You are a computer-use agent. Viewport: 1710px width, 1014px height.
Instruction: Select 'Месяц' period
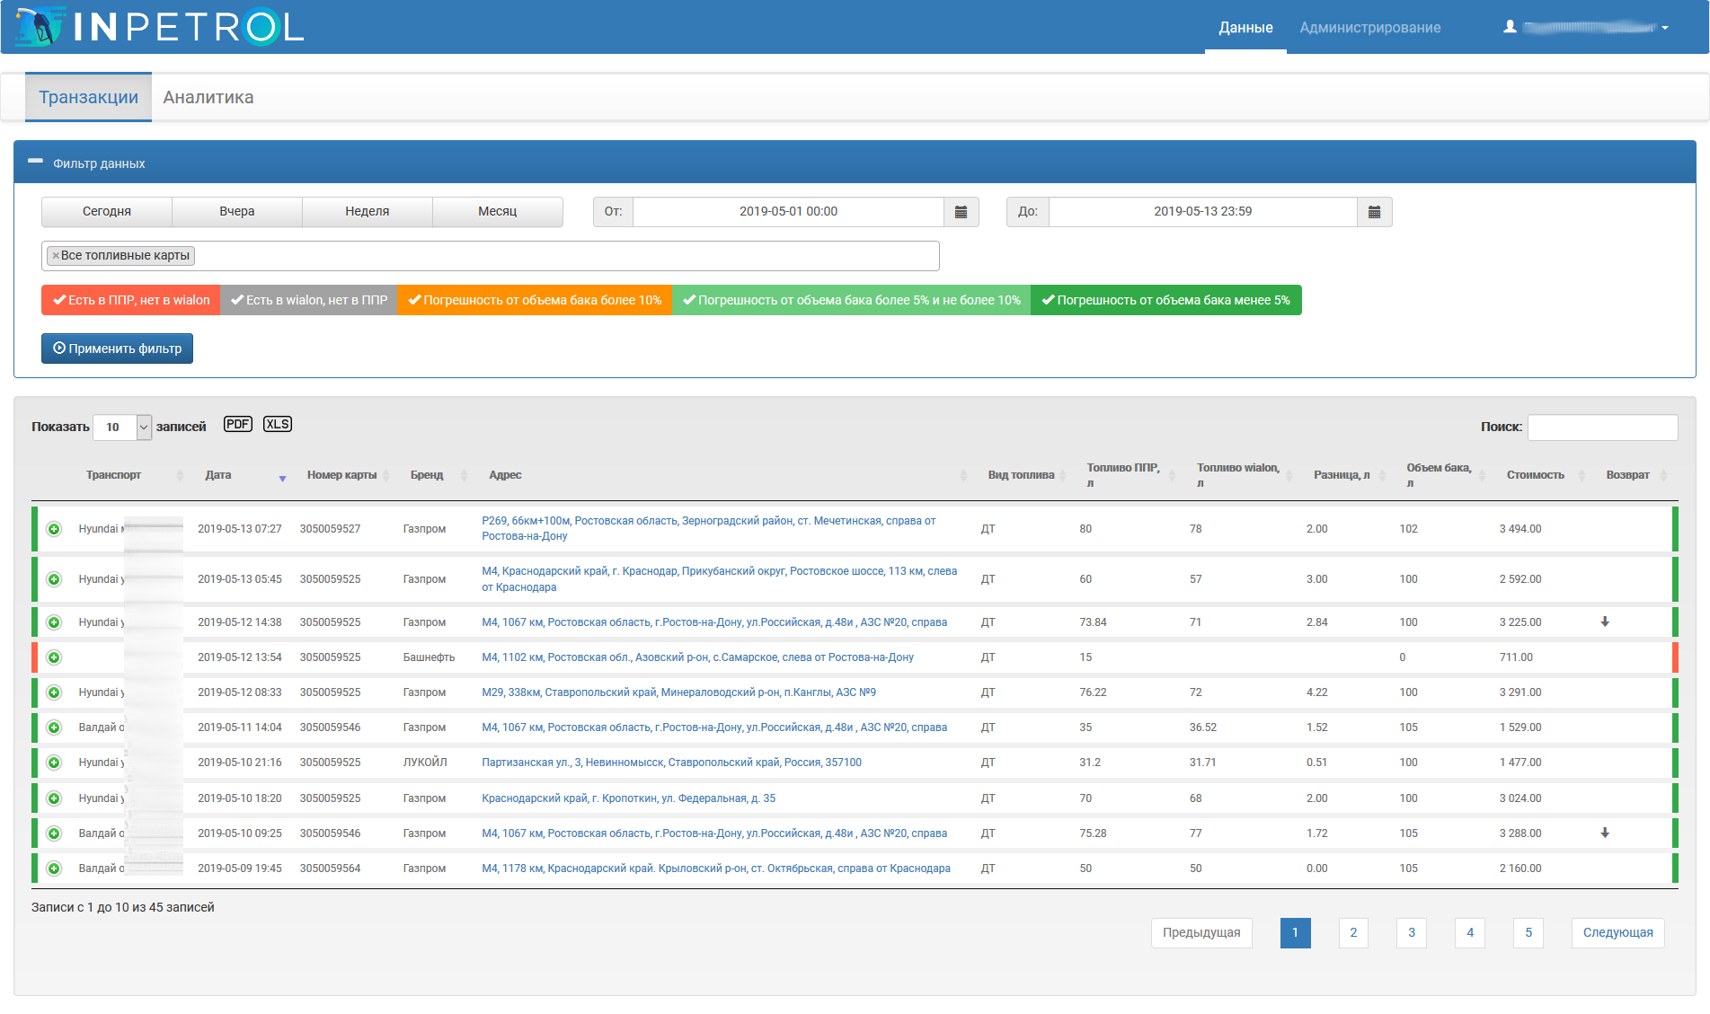point(498,212)
